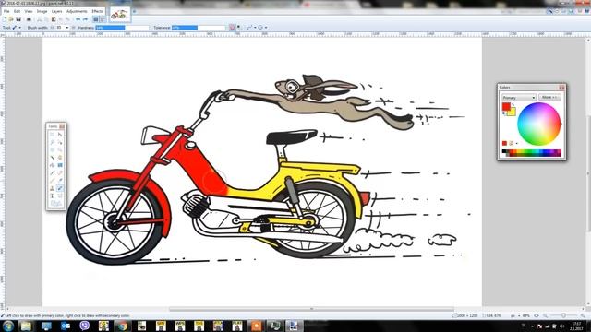Select the Color Picker eyedropper tool
The height and width of the screenshot is (332, 591).
point(60,181)
